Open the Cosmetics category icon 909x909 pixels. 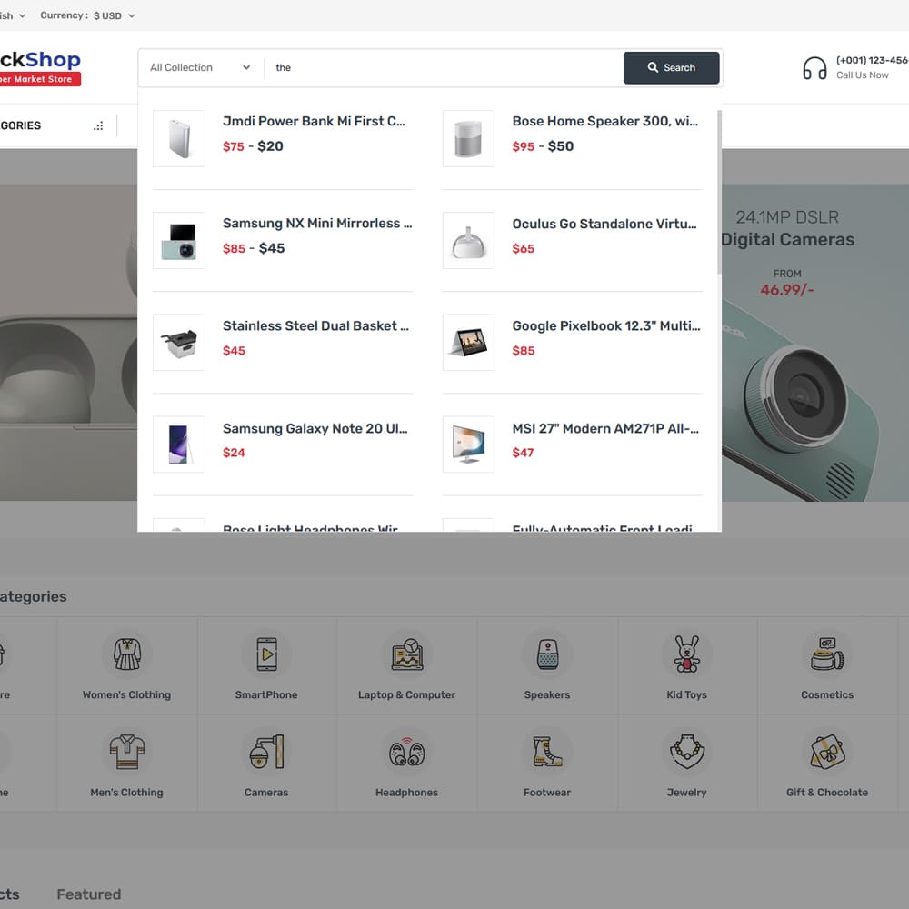click(x=827, y=654)
